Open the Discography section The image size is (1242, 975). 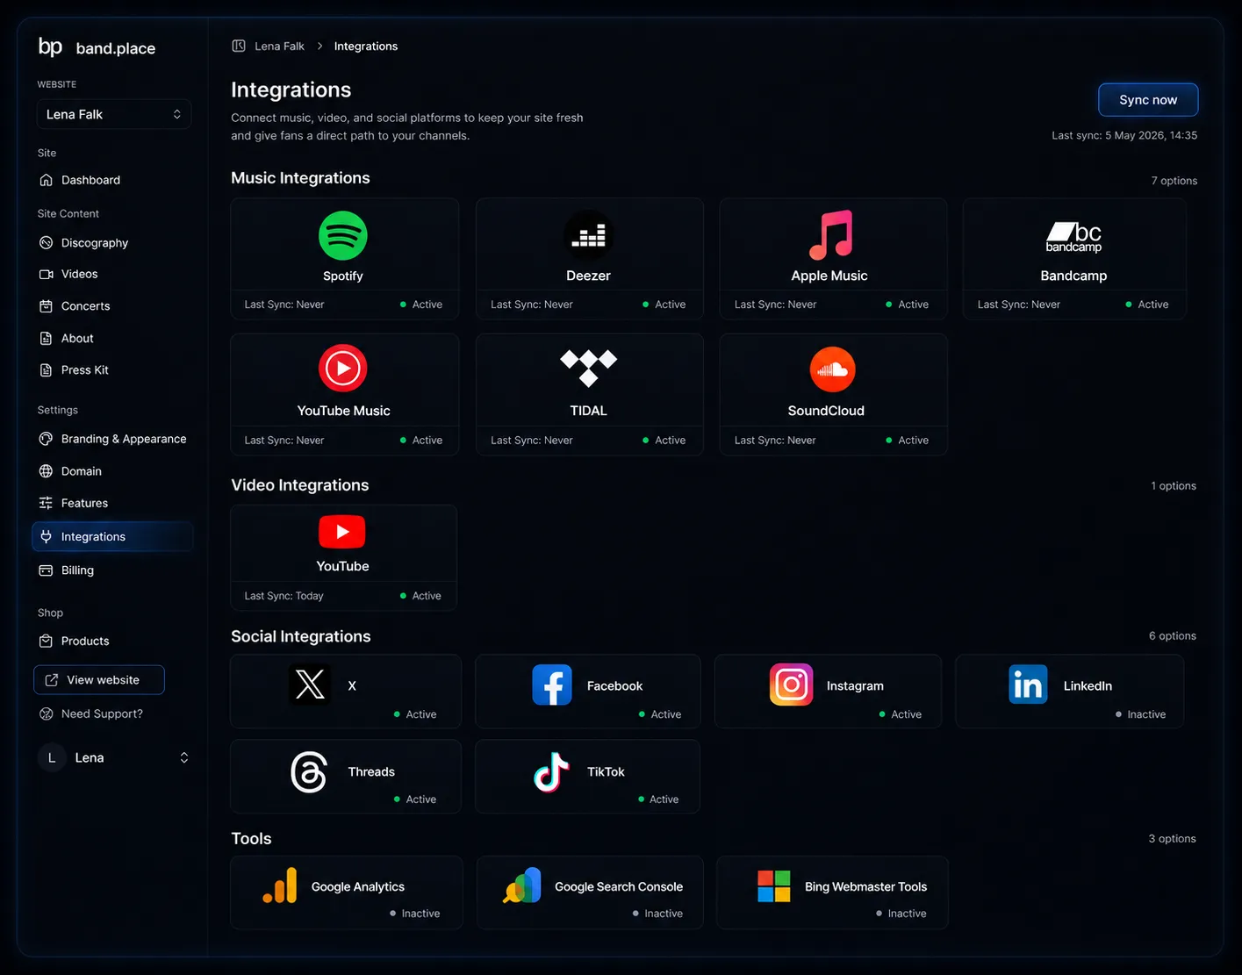112,242
